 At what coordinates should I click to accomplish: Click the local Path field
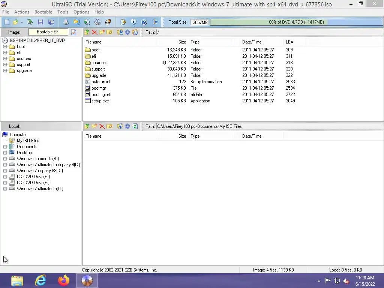point(270,126)
